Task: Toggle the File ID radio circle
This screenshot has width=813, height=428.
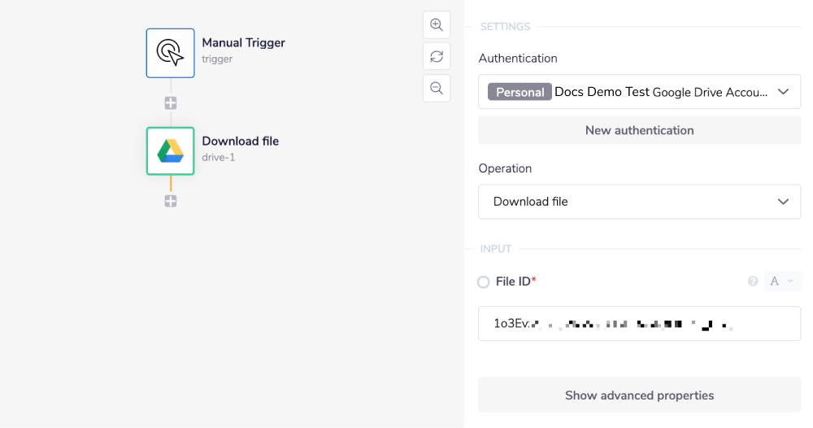Action: (x=483, y=282)
